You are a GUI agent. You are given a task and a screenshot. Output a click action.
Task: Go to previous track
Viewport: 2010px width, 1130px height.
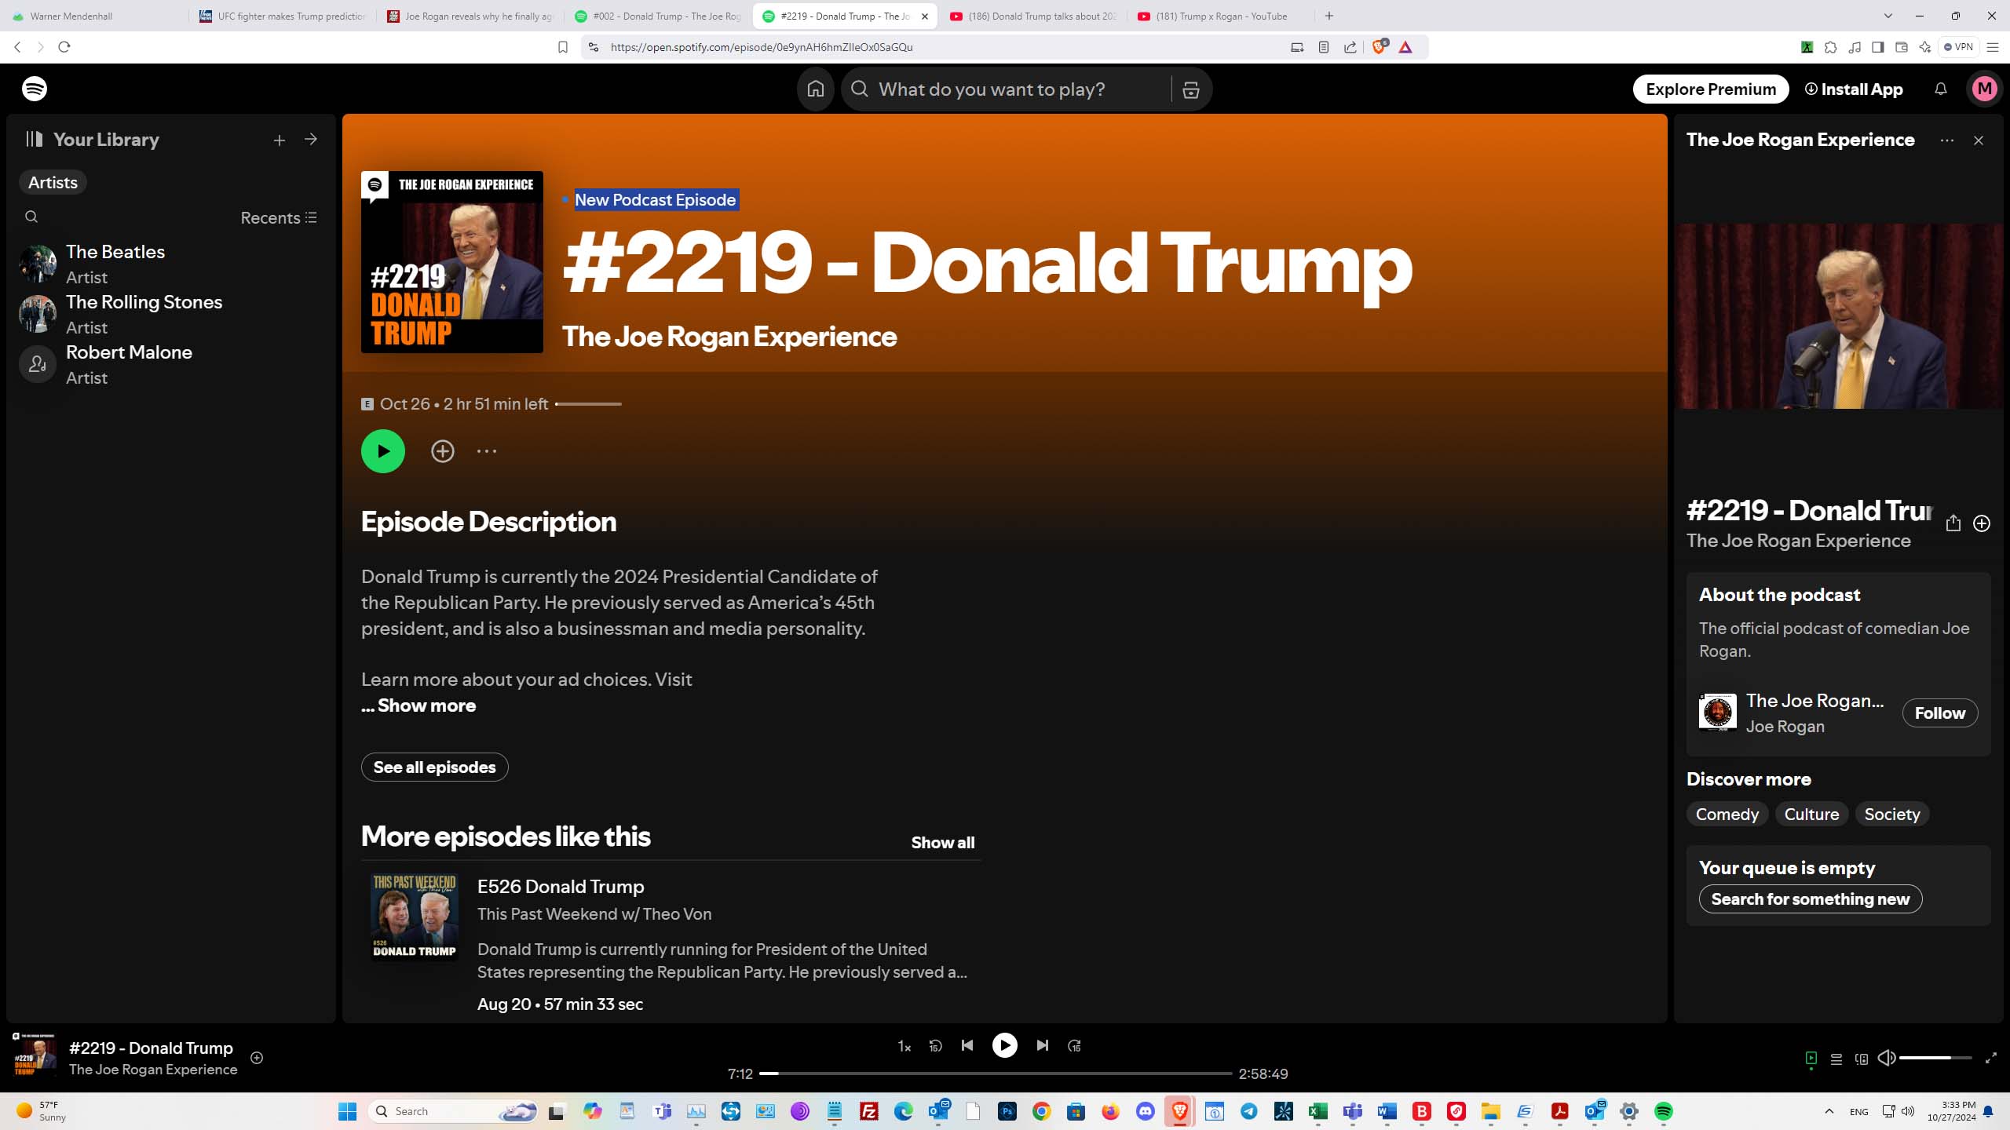coord(967,1045)
